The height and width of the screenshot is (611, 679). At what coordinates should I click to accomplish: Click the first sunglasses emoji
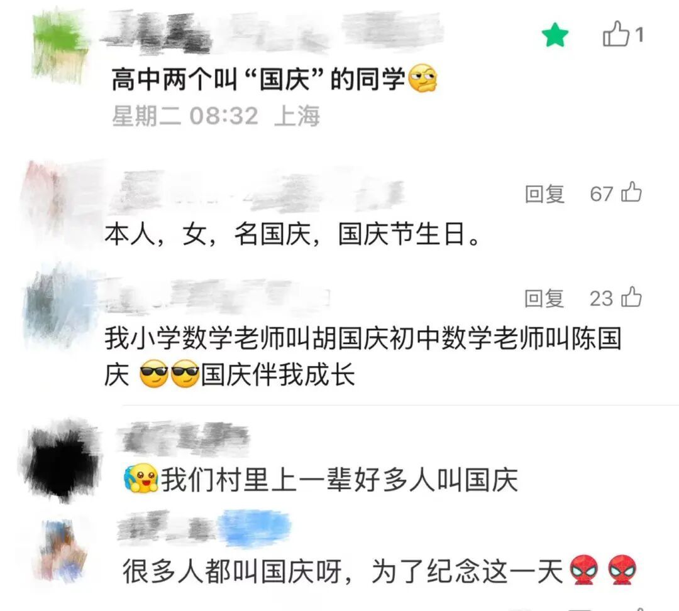(154, 374)
